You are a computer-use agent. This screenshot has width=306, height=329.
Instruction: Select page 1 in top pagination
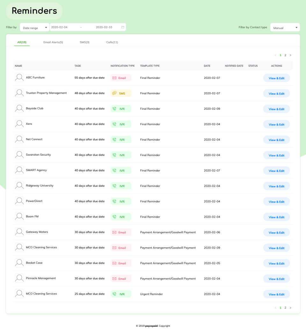point(280,55)
